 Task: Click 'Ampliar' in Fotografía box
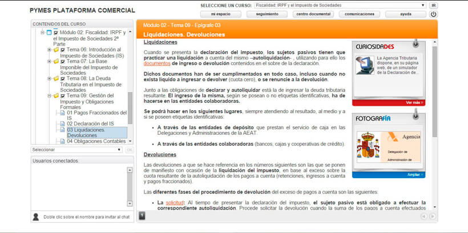pos(415,174)
